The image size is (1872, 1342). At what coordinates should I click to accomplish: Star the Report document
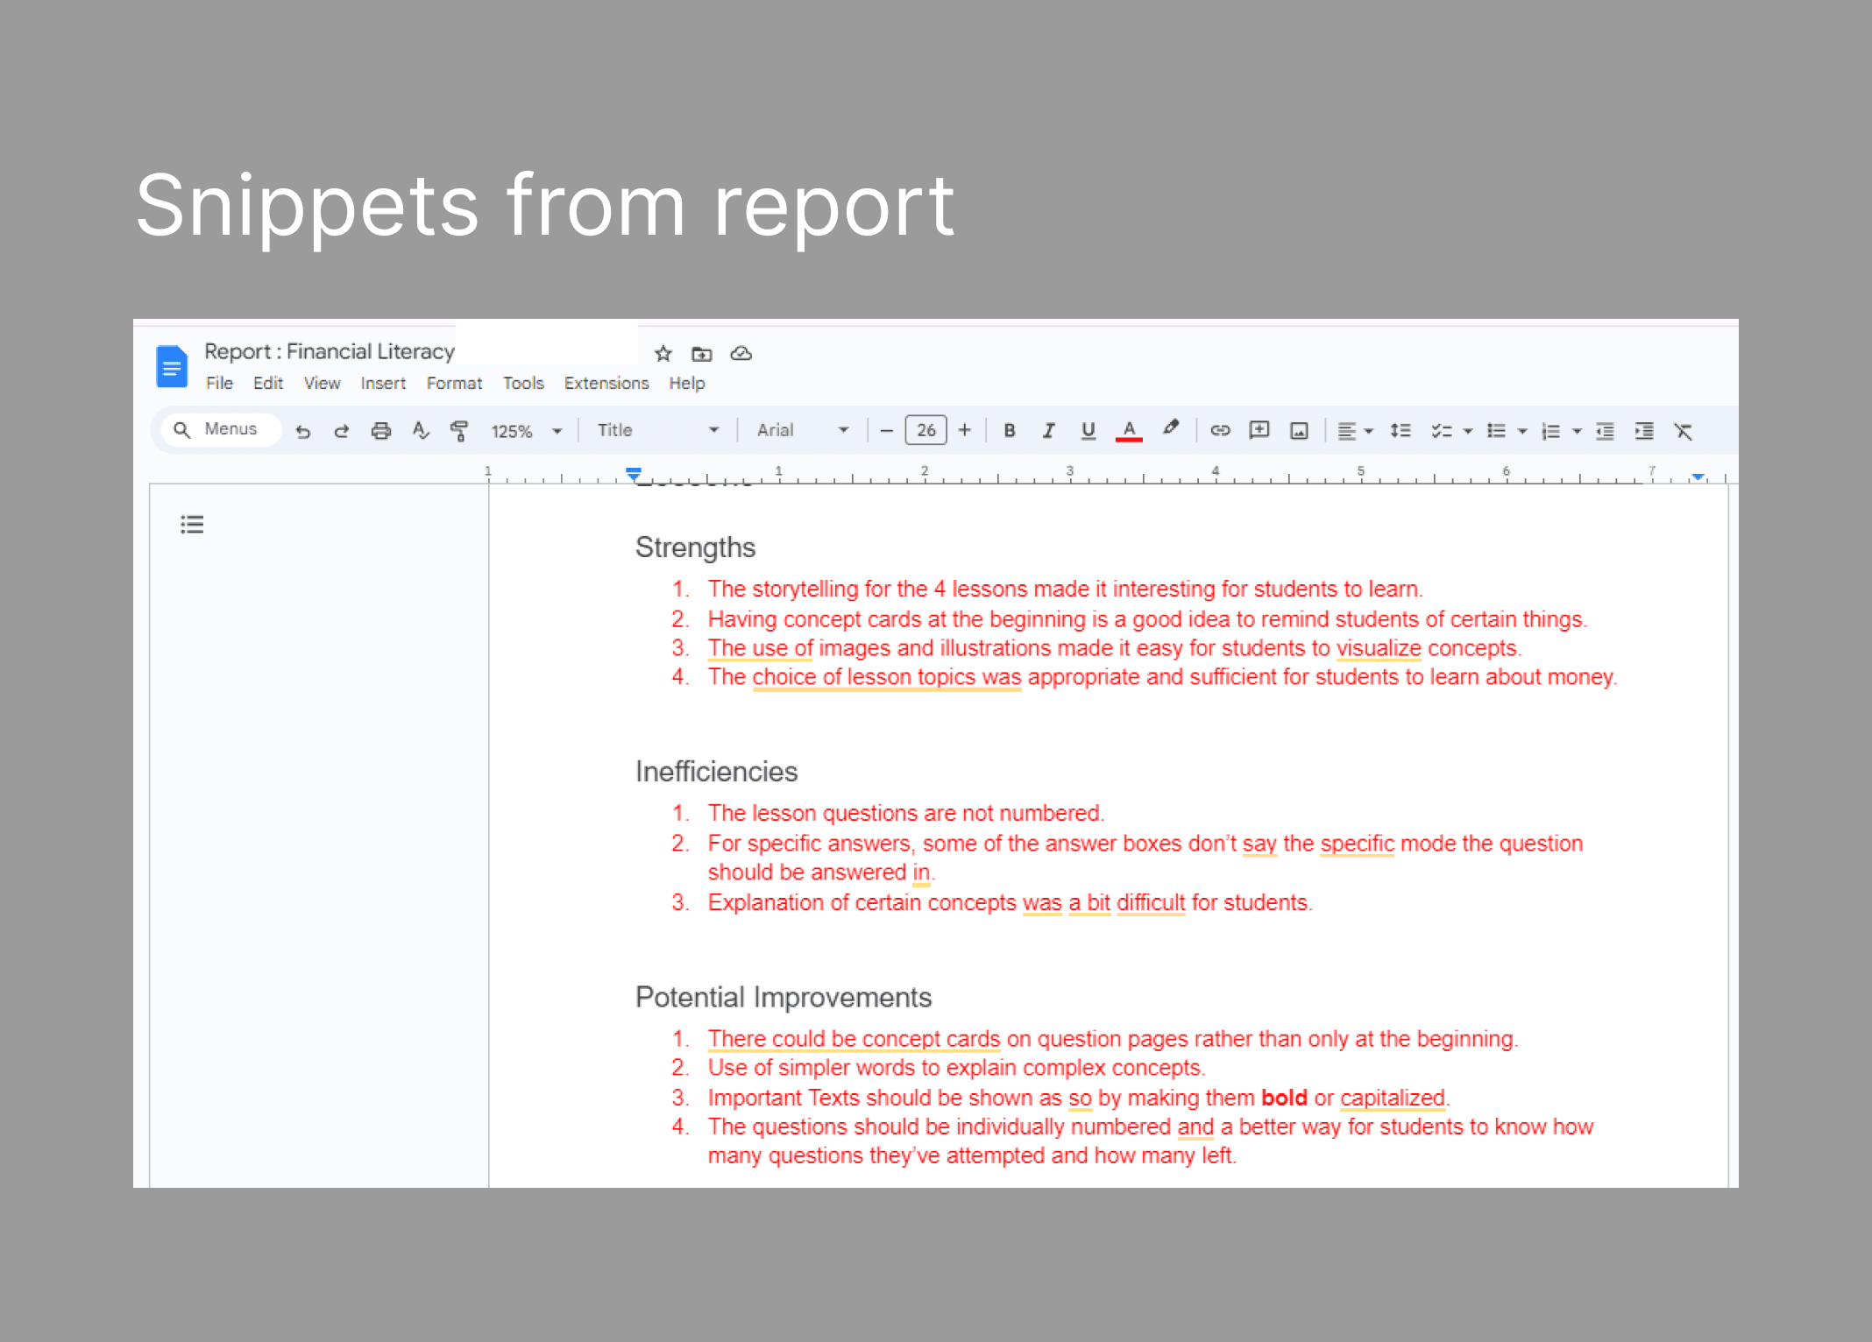[x=663, y=354]
